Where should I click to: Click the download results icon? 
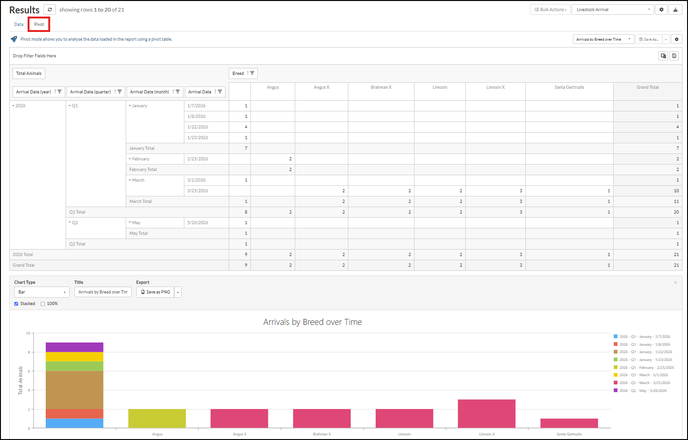676,9
